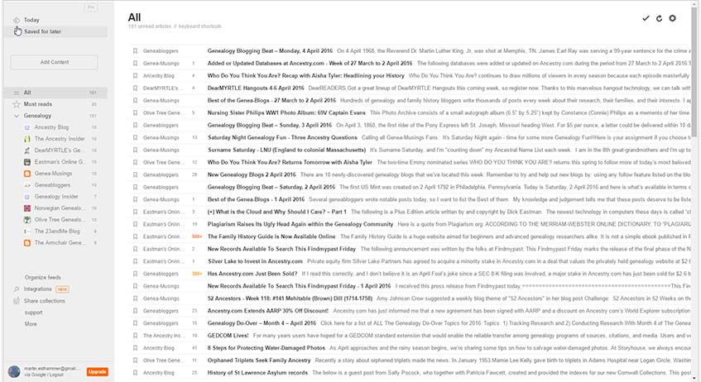Open '(+) What is the Cloud and Why Should I Care?'
Screen dimensions: 701x382
coord(276,212)
